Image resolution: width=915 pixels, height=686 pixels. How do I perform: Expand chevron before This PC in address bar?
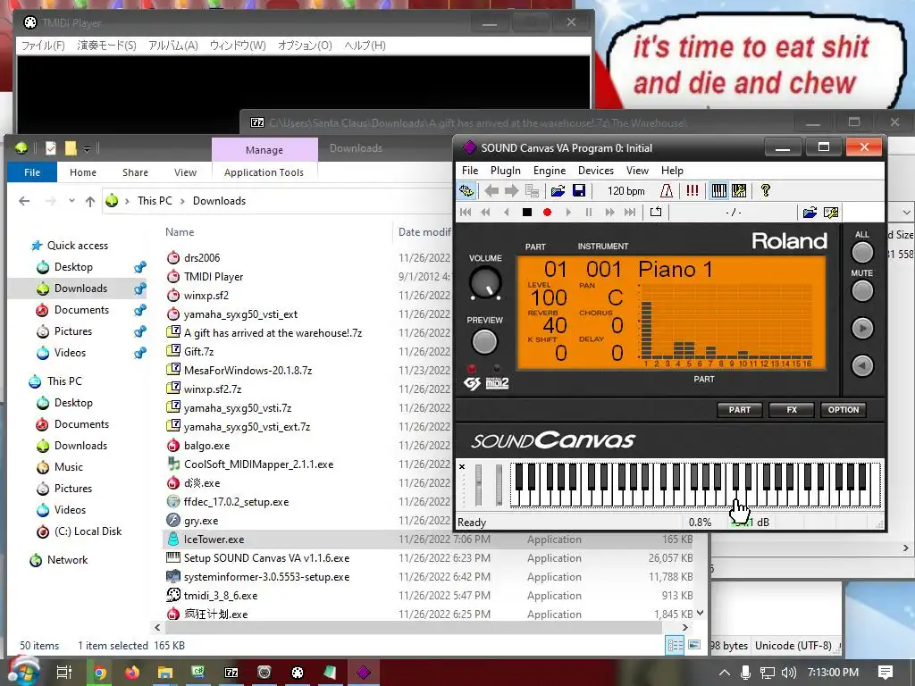127,201
